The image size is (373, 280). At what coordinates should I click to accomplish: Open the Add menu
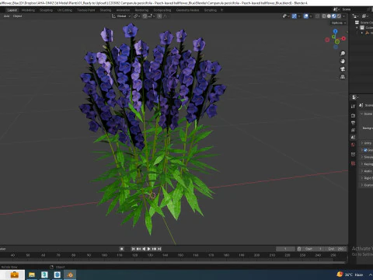coord(6,16)
